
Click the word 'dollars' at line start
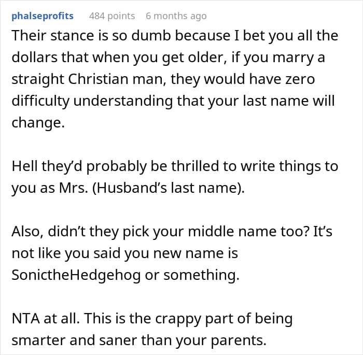pyautogui.click(x=34, y=58)
